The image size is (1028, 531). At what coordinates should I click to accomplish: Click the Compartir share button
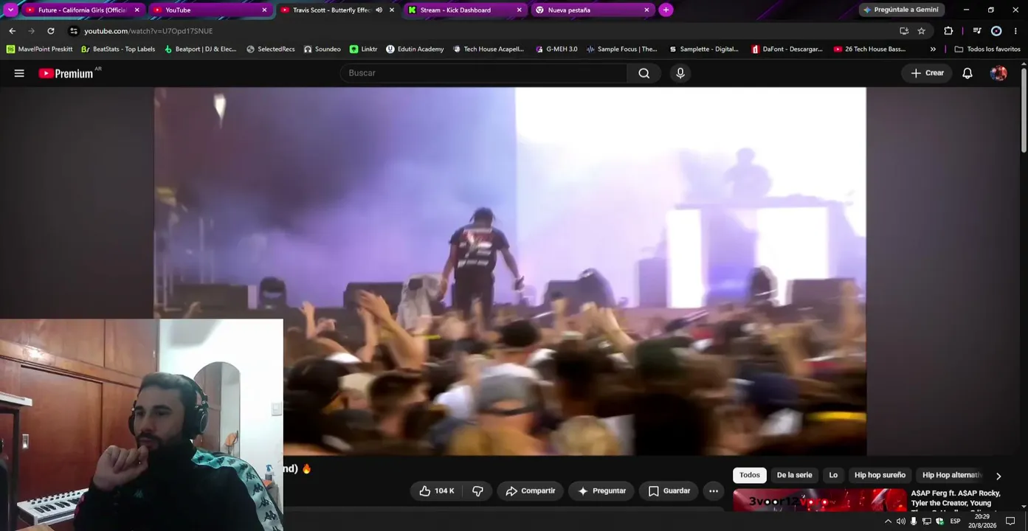(x=531, y=491)
